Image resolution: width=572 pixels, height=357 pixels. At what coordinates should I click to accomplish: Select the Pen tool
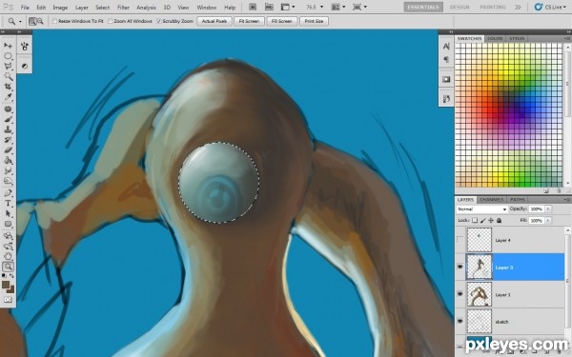point(8,192)
